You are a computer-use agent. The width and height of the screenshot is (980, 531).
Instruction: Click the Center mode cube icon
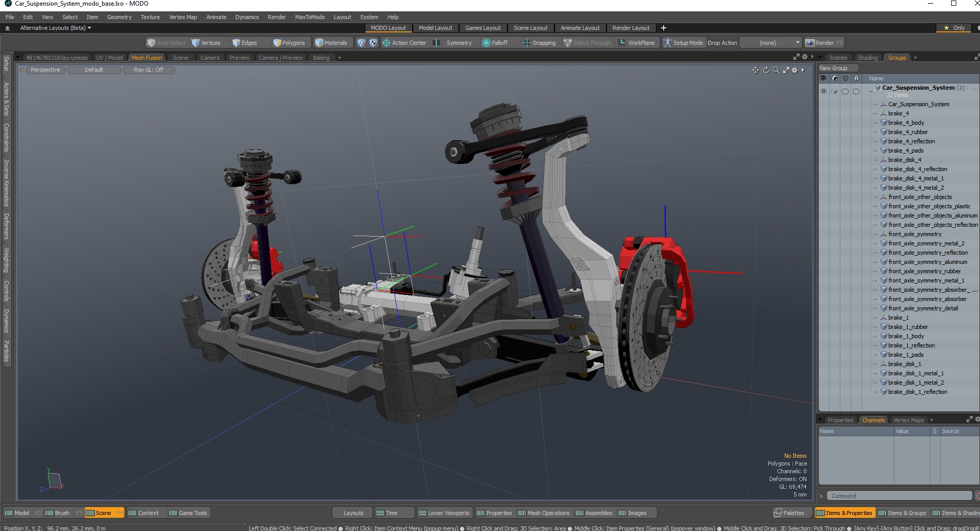[x=373, y=43]
